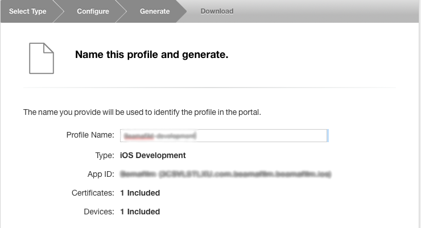Click Certificates '1 Included' value
421x228 pixels.
pos(140,193)
